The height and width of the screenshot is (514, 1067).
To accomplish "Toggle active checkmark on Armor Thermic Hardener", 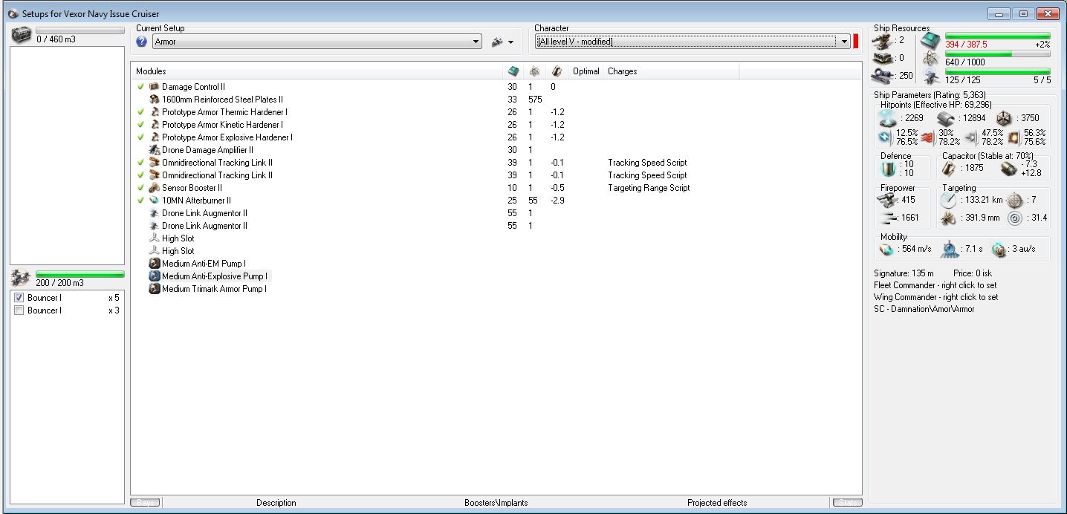I will click(140, 112).
